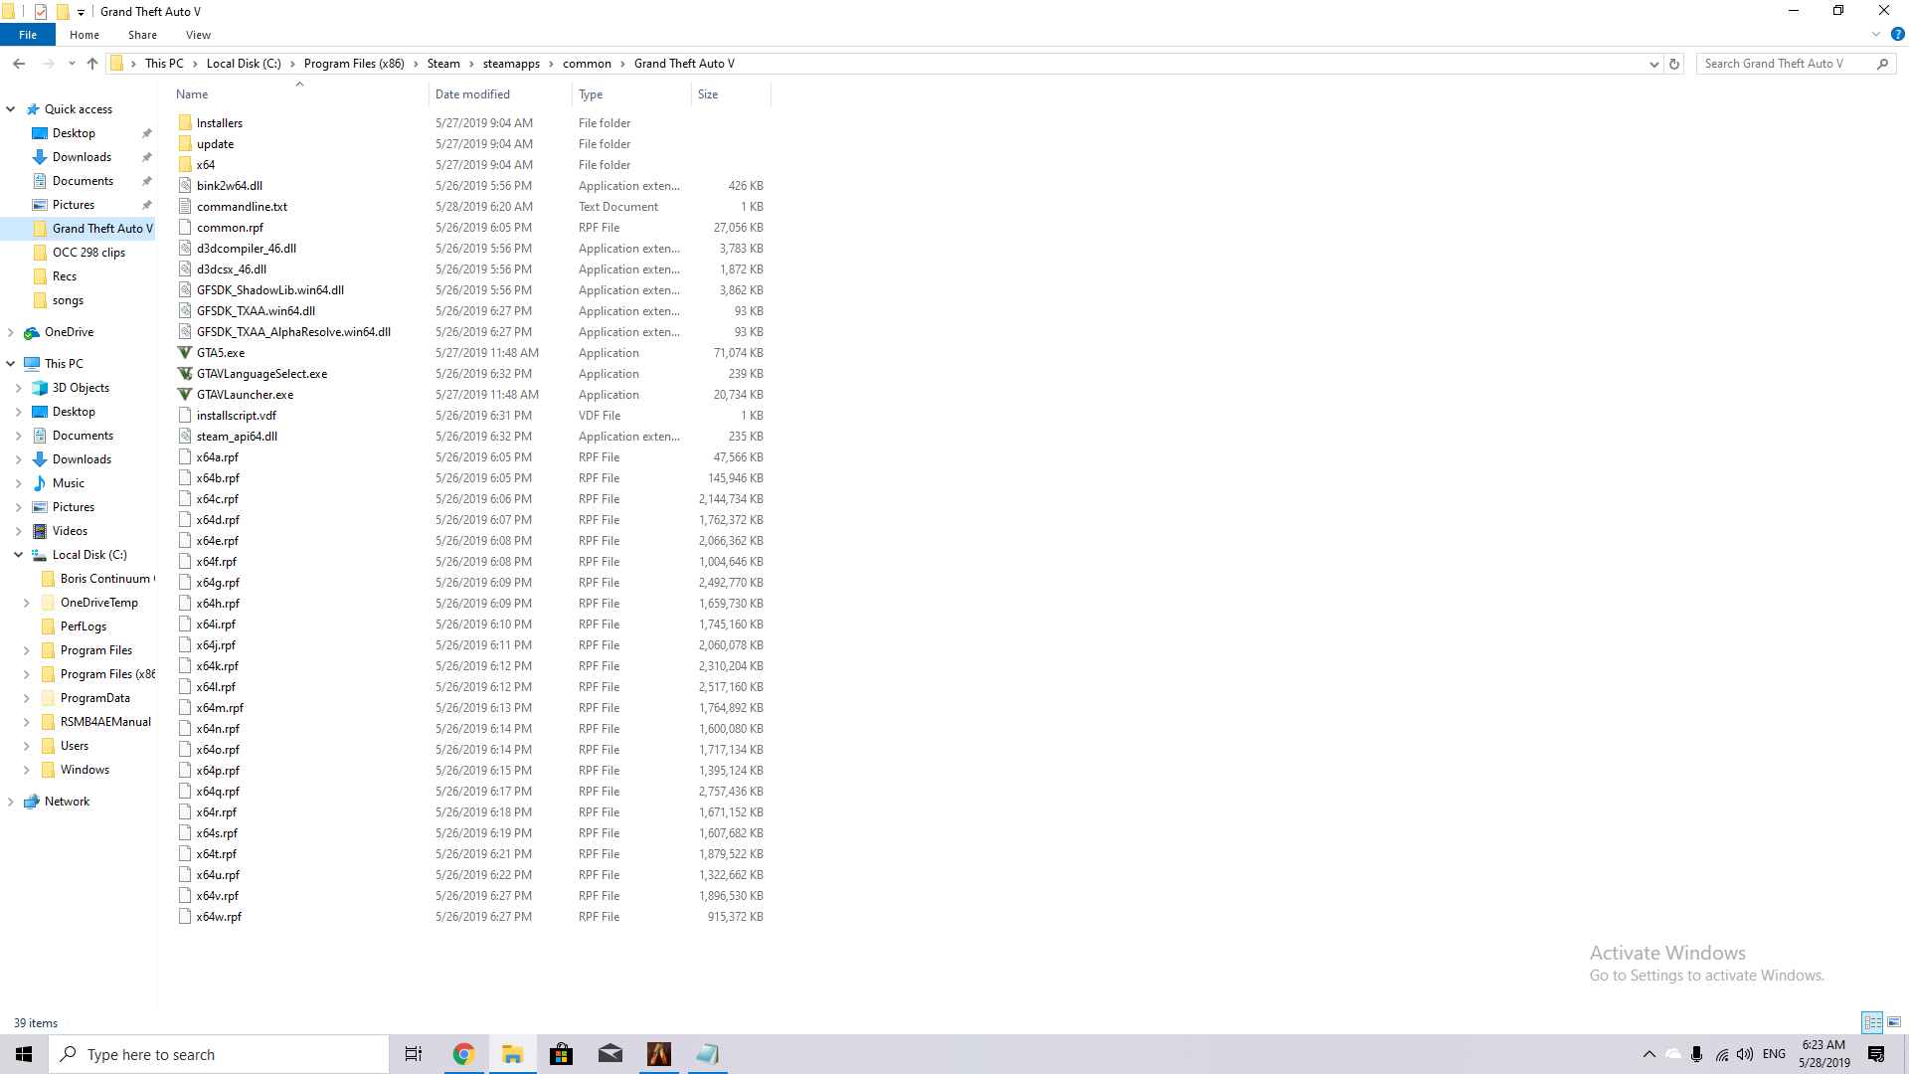Click steamapps in the breadcrumb path

pos(511,64)
